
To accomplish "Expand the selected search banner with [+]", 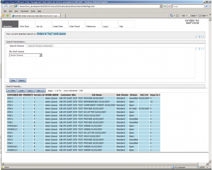I will tap(202, 36).
